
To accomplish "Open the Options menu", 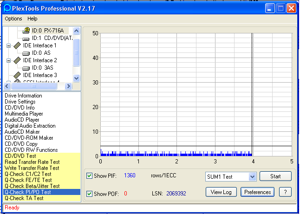I will [x=13, y=19].
